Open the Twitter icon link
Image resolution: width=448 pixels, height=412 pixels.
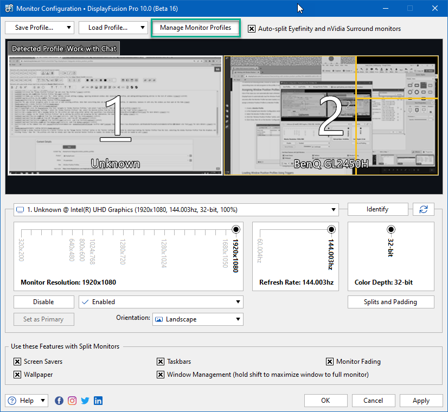85,401
